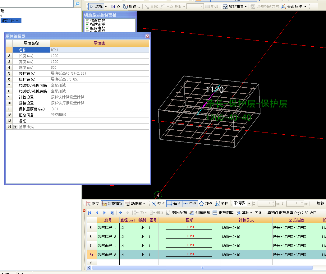The height and width of the screenshot is (274, 326).
Task: Open 钢筋信息 rebar information
Action: point(200,213)
